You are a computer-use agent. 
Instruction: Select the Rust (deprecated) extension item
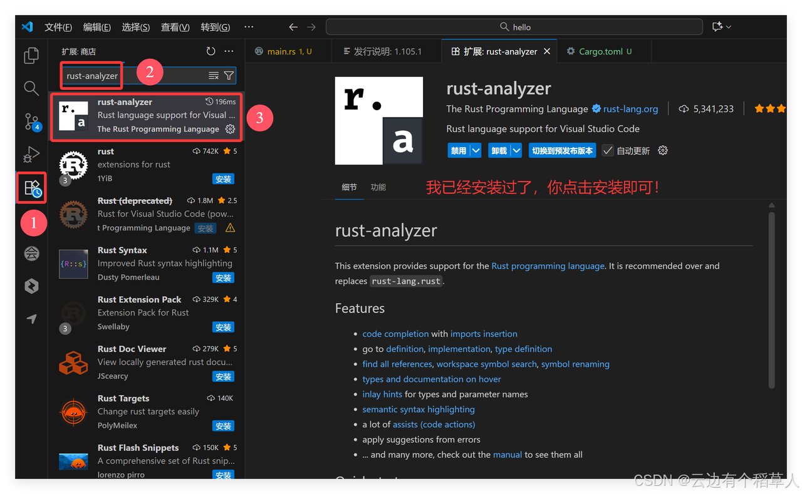coord(147,215)
